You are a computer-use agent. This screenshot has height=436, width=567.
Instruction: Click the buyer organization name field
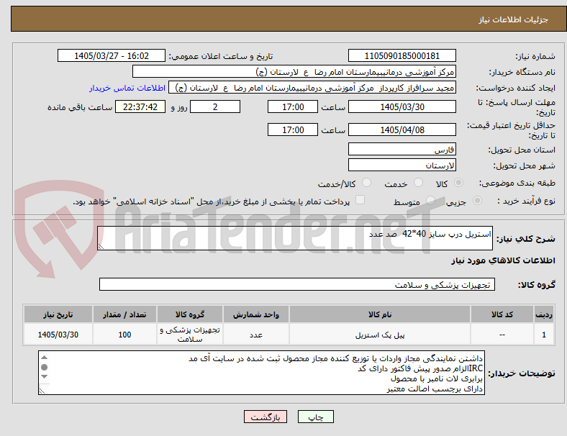click(x=294, y=71)
